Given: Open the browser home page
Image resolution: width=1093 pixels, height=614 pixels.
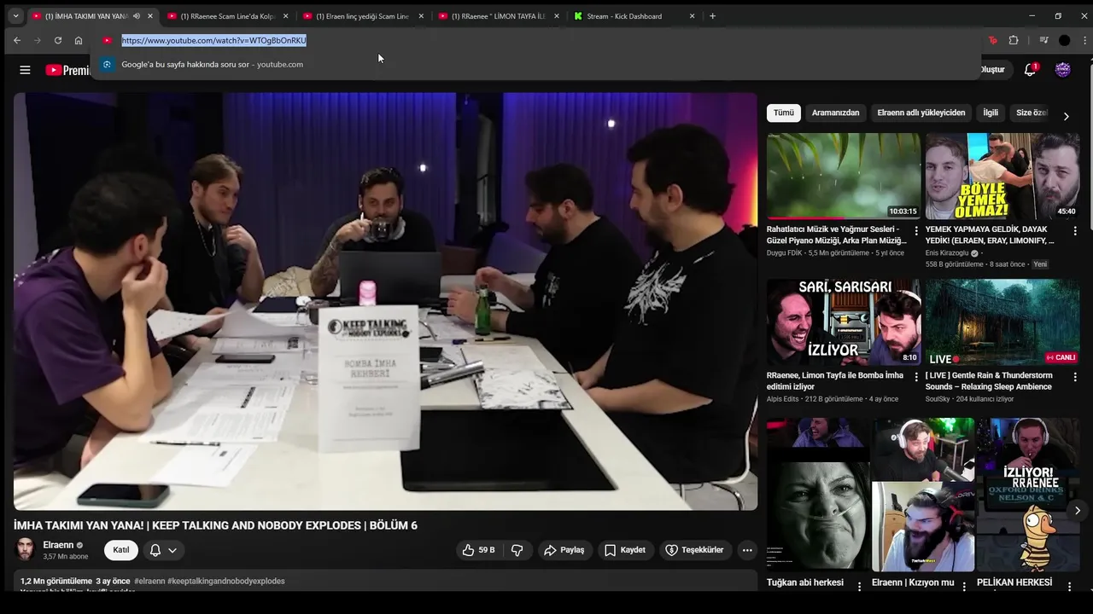Looking at the screenshot, I should [79, 40].
